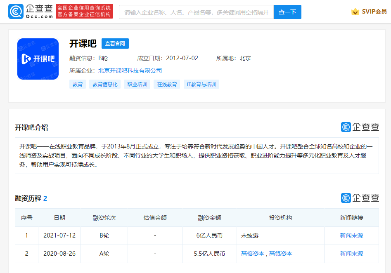The image size is (391, 273).
Task: Click the 所属地 北京 text
Action: (234, 58)
